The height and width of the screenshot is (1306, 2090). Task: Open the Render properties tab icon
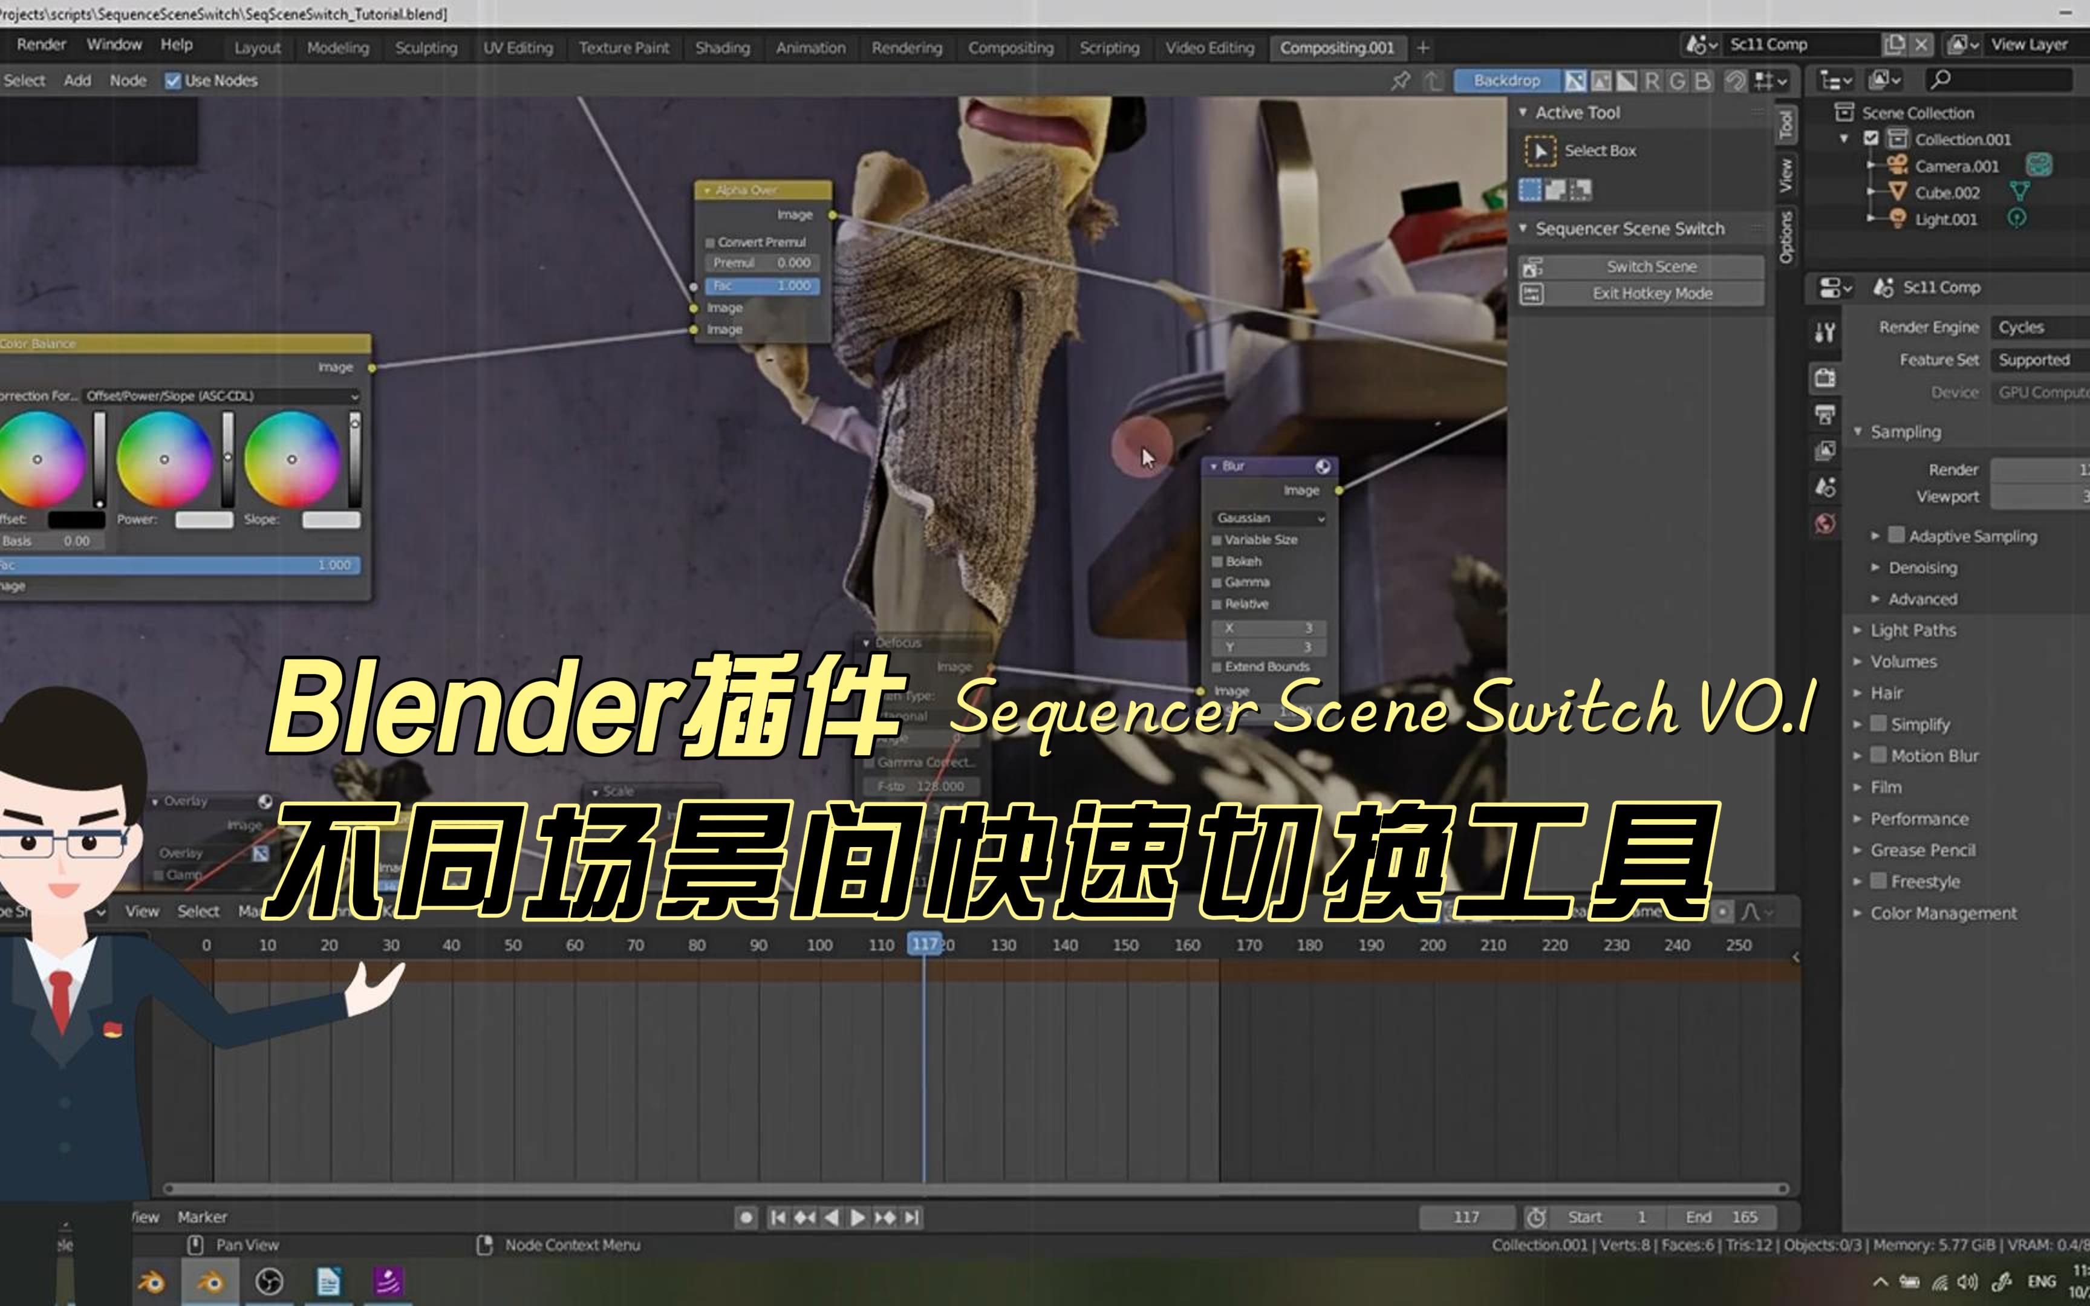[x=1824, y=377]
